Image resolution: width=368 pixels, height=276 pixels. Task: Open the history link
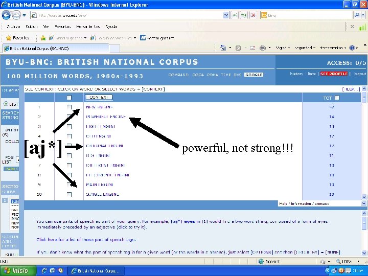296,74
